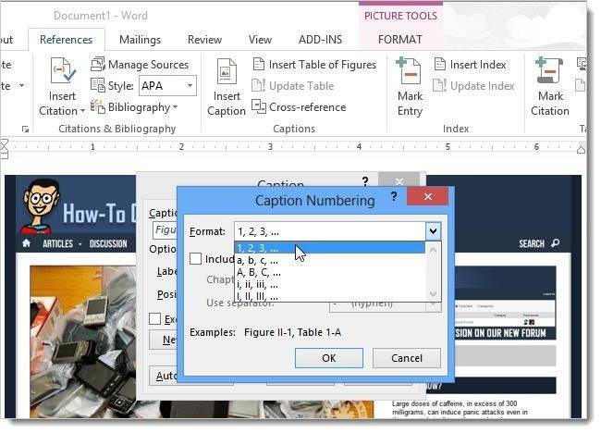Open the ADD-INS tab
Image resolution: width=601 pixels, height=433 pixels.
321,40
